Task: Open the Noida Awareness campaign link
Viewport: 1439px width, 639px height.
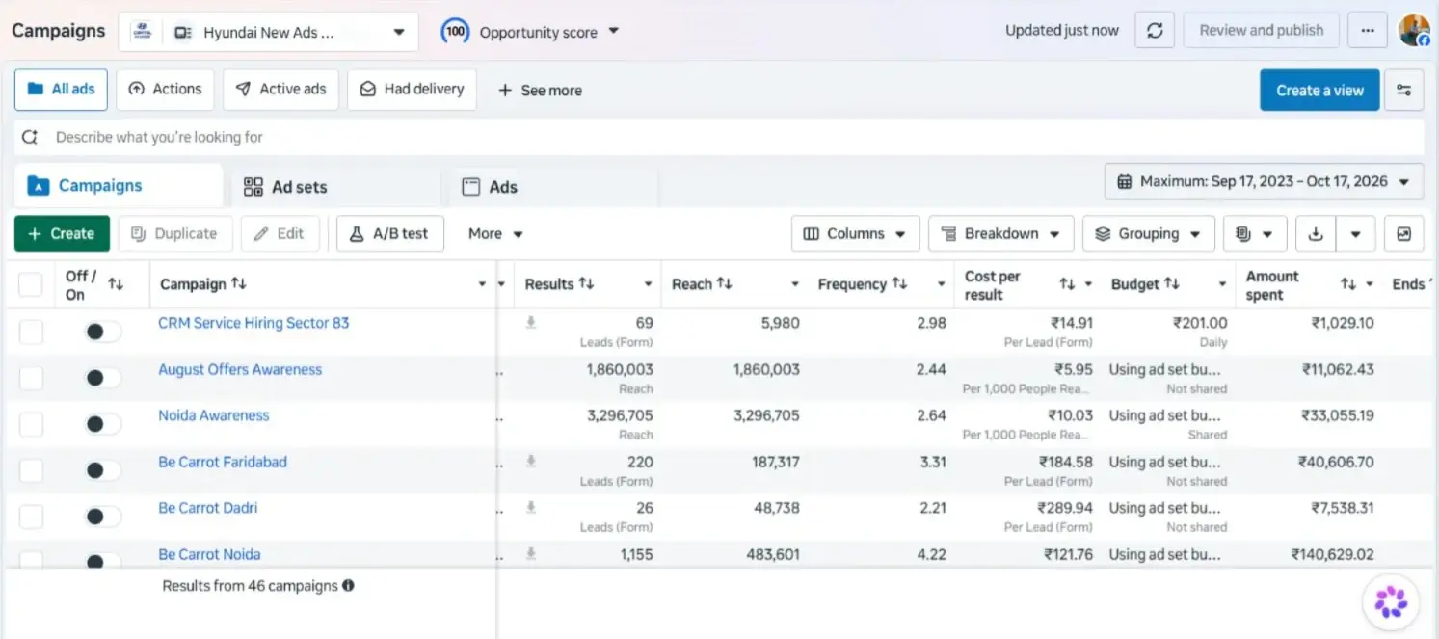Action: point(214,415)
